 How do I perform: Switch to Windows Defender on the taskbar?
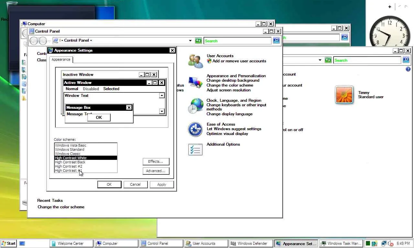[x=251, y=243]
